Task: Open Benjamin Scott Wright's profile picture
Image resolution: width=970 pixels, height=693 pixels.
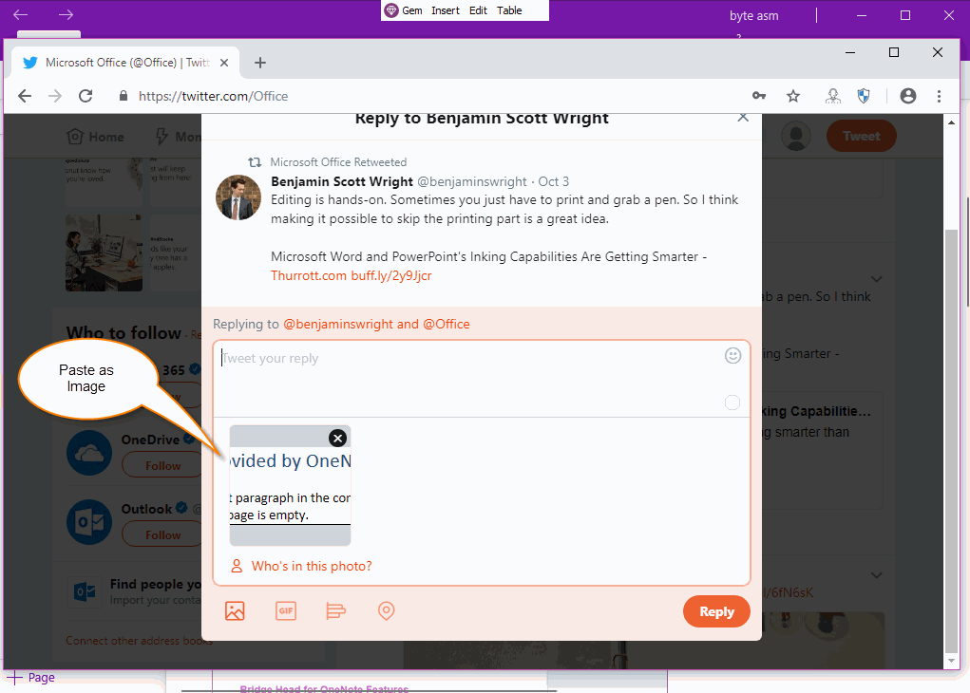Action: coord(238,197)
